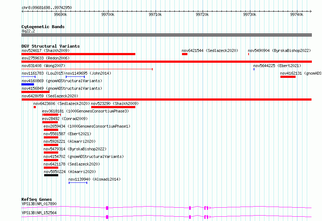Click the ruler's left arrow end
Viewport: 322px width, 221px height.
pos(22,12)
